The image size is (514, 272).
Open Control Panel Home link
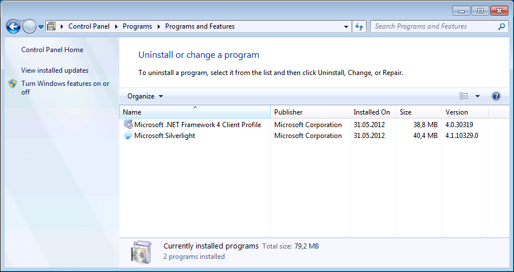(x=52, y=50)
